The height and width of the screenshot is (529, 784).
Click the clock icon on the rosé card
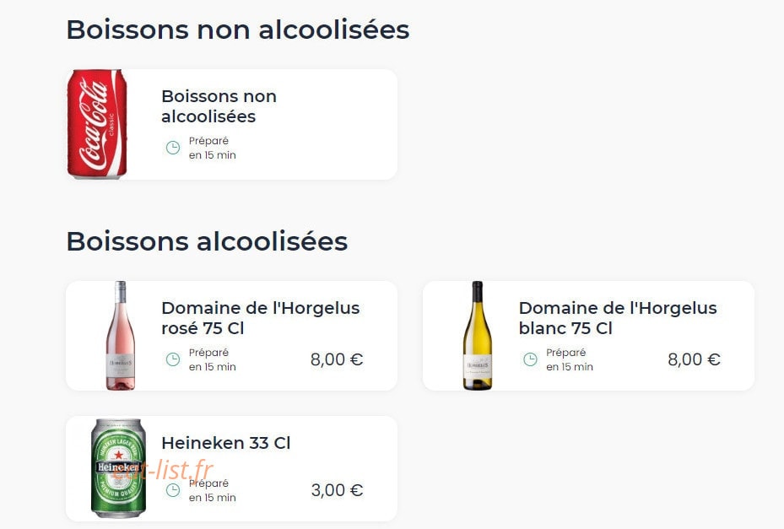pyautogui.click(x=173, y=359)
